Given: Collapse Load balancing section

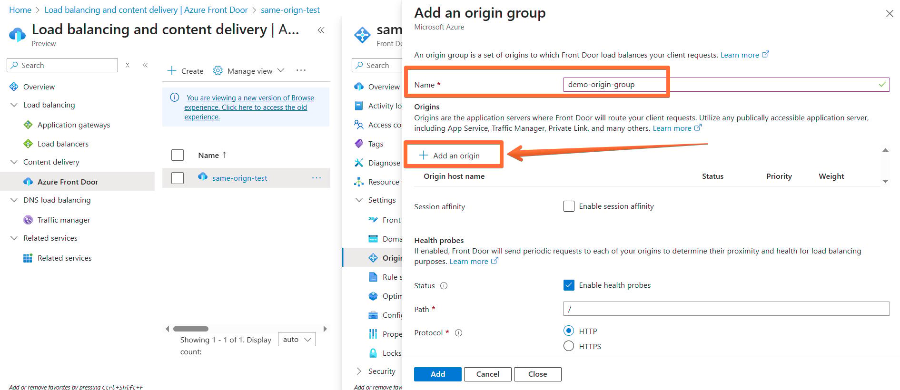Looking at the screenshot, I should [x=14, y=105].
